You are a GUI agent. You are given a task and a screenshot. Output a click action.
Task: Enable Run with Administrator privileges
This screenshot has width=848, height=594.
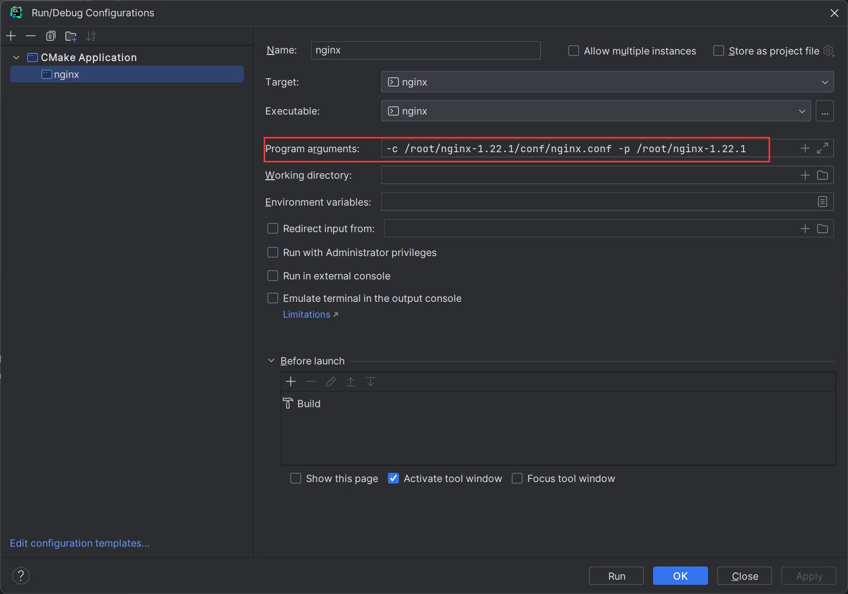pos(273,252)
